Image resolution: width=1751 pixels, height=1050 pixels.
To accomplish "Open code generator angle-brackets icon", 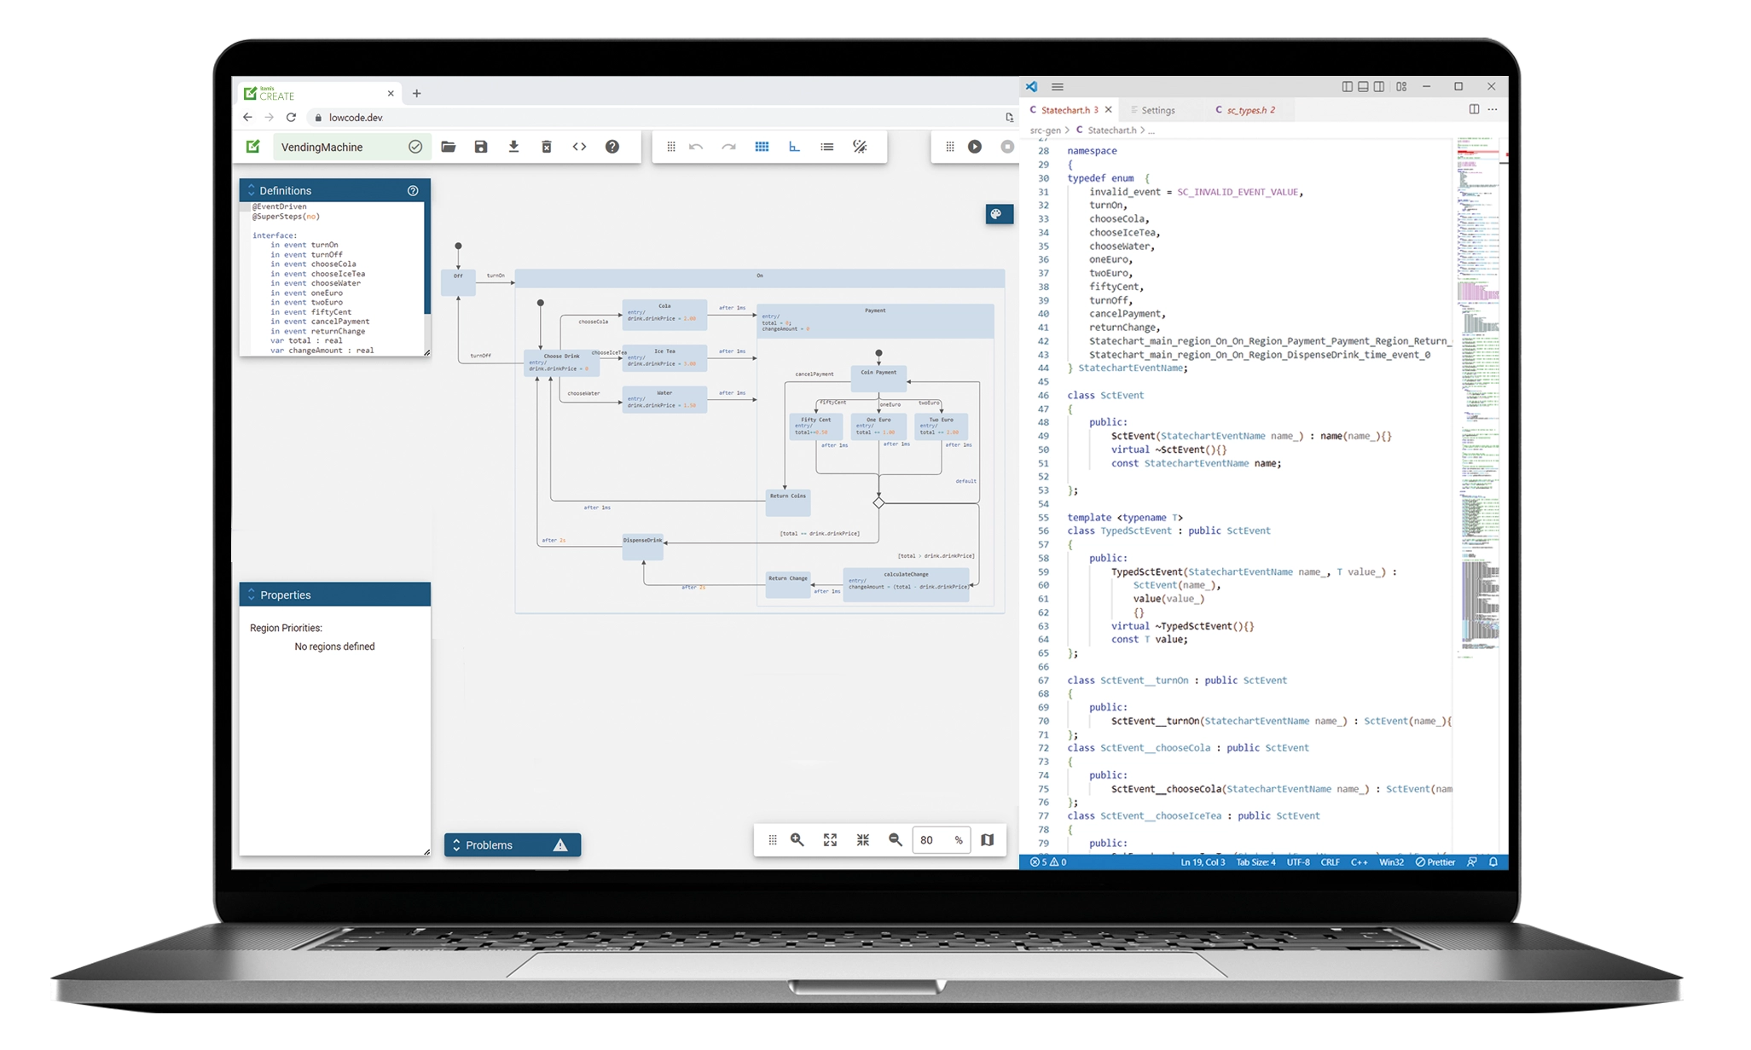I will click(579, 147).
